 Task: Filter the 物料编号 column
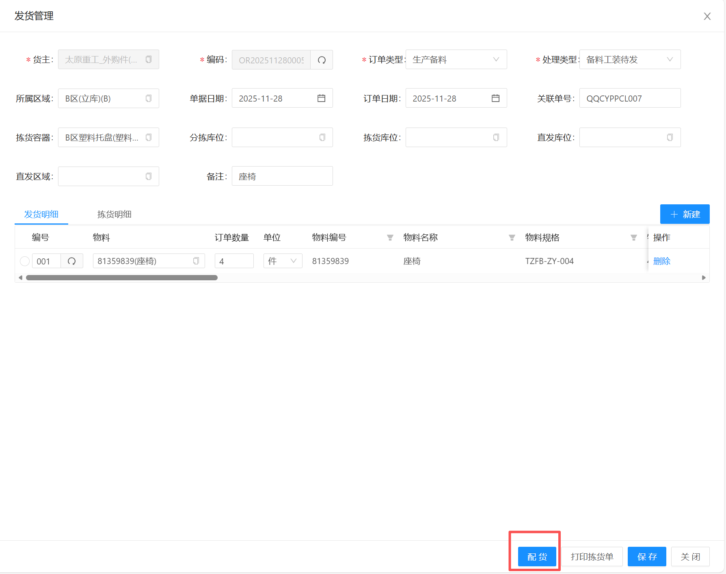pos(390,238)
